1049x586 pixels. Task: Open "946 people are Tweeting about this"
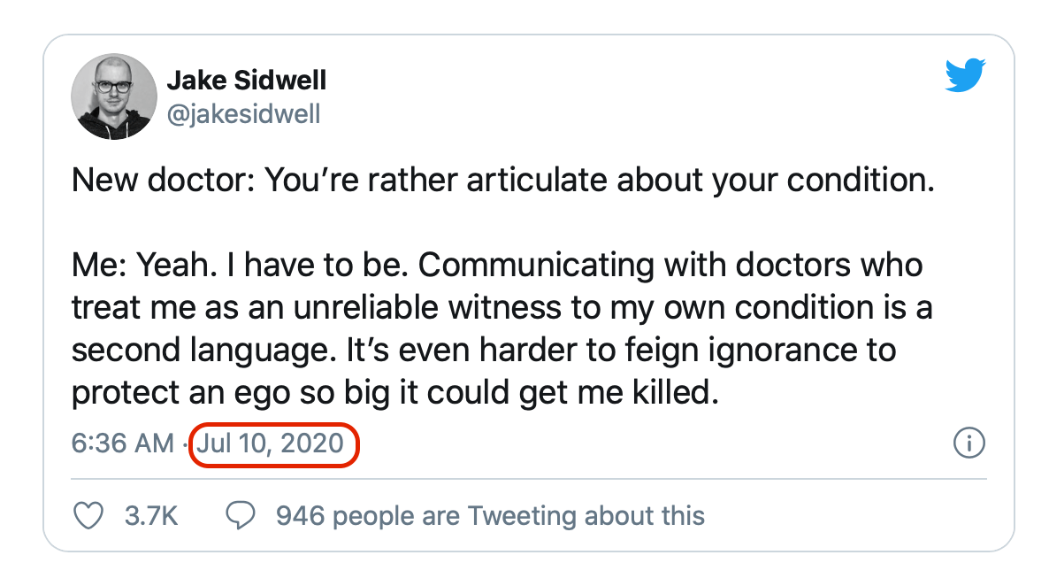(x=490, y=515)
